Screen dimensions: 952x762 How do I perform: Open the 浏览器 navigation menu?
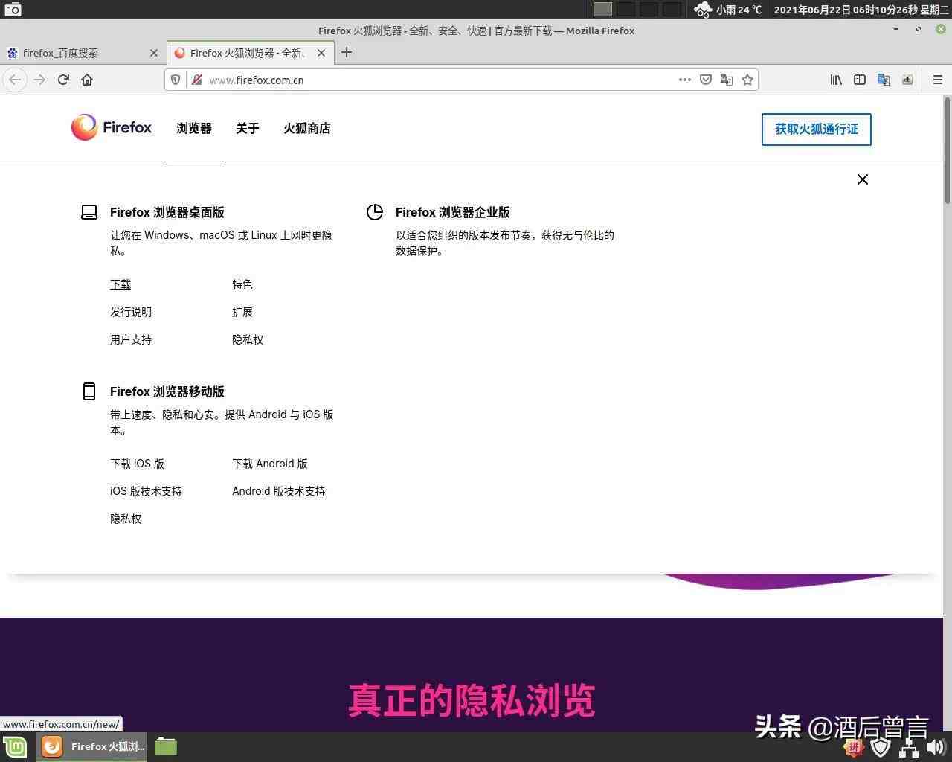point(194,129)
